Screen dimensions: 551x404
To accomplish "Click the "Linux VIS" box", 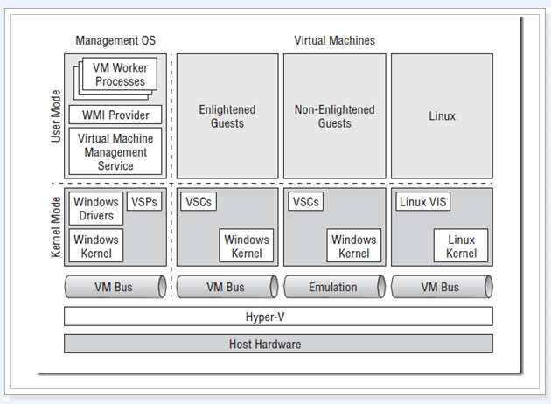I will [x=422, y=201].
